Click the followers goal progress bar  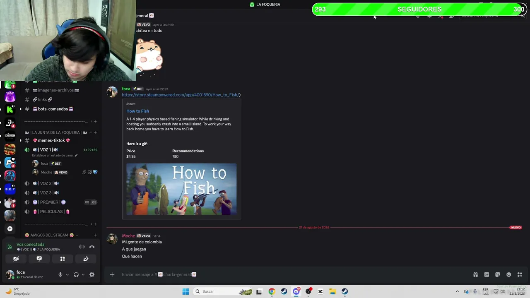pyautogui.click(x=419, y=10)
